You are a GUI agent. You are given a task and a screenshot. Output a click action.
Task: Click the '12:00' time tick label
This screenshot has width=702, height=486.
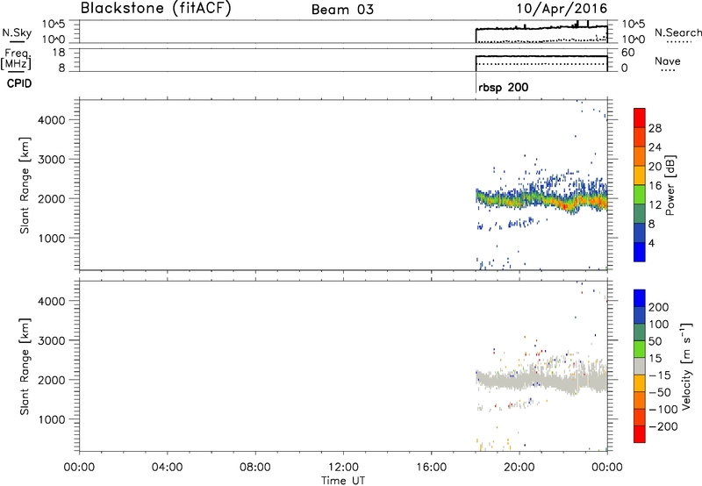click(x=343, y=468)
